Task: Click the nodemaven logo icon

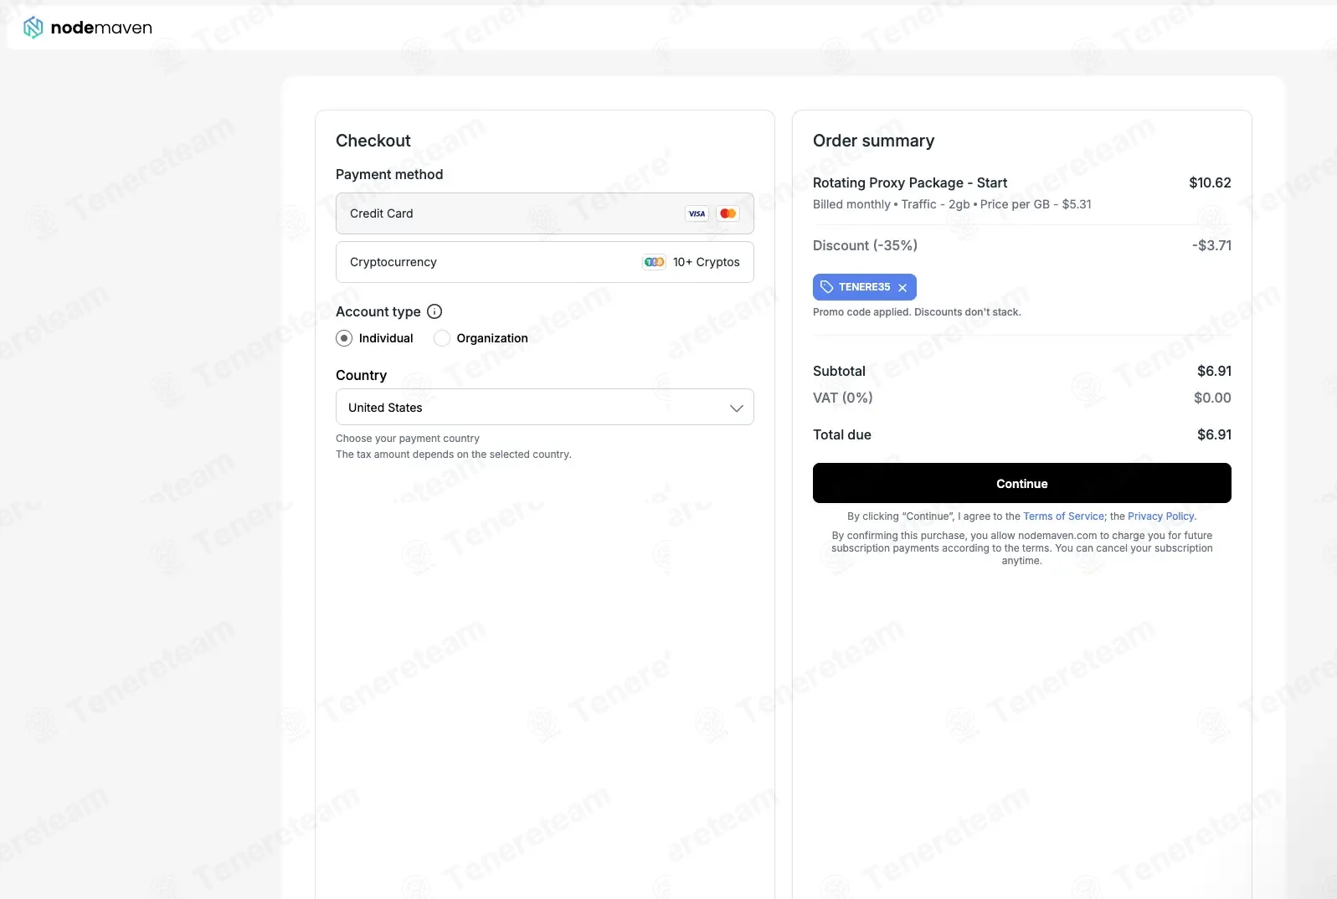Action: tap(33, 28)
